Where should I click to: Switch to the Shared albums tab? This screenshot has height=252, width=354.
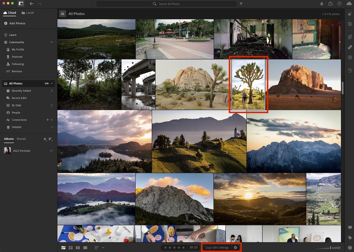point(21,139)
